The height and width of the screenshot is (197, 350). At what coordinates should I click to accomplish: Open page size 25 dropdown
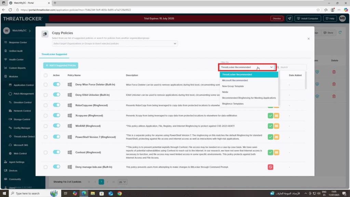pos(123,182)
